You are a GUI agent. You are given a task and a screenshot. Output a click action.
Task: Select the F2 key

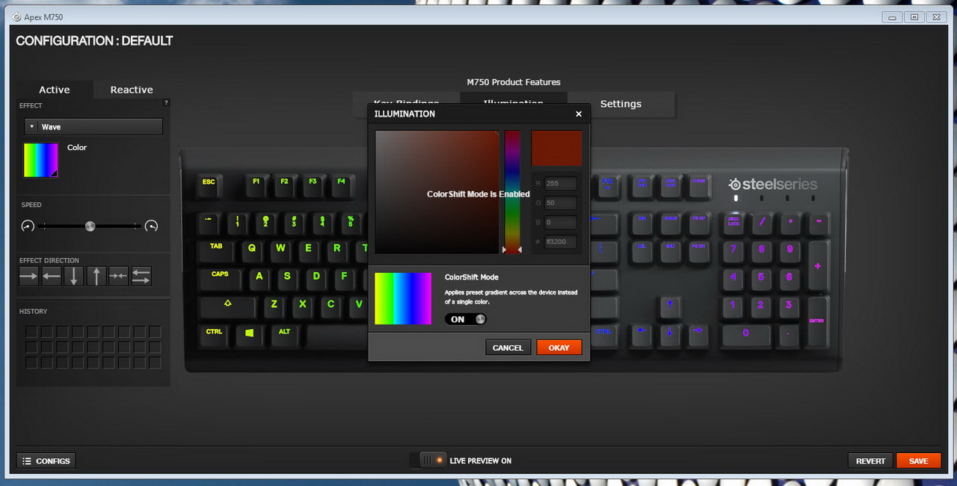pos(285,184)
